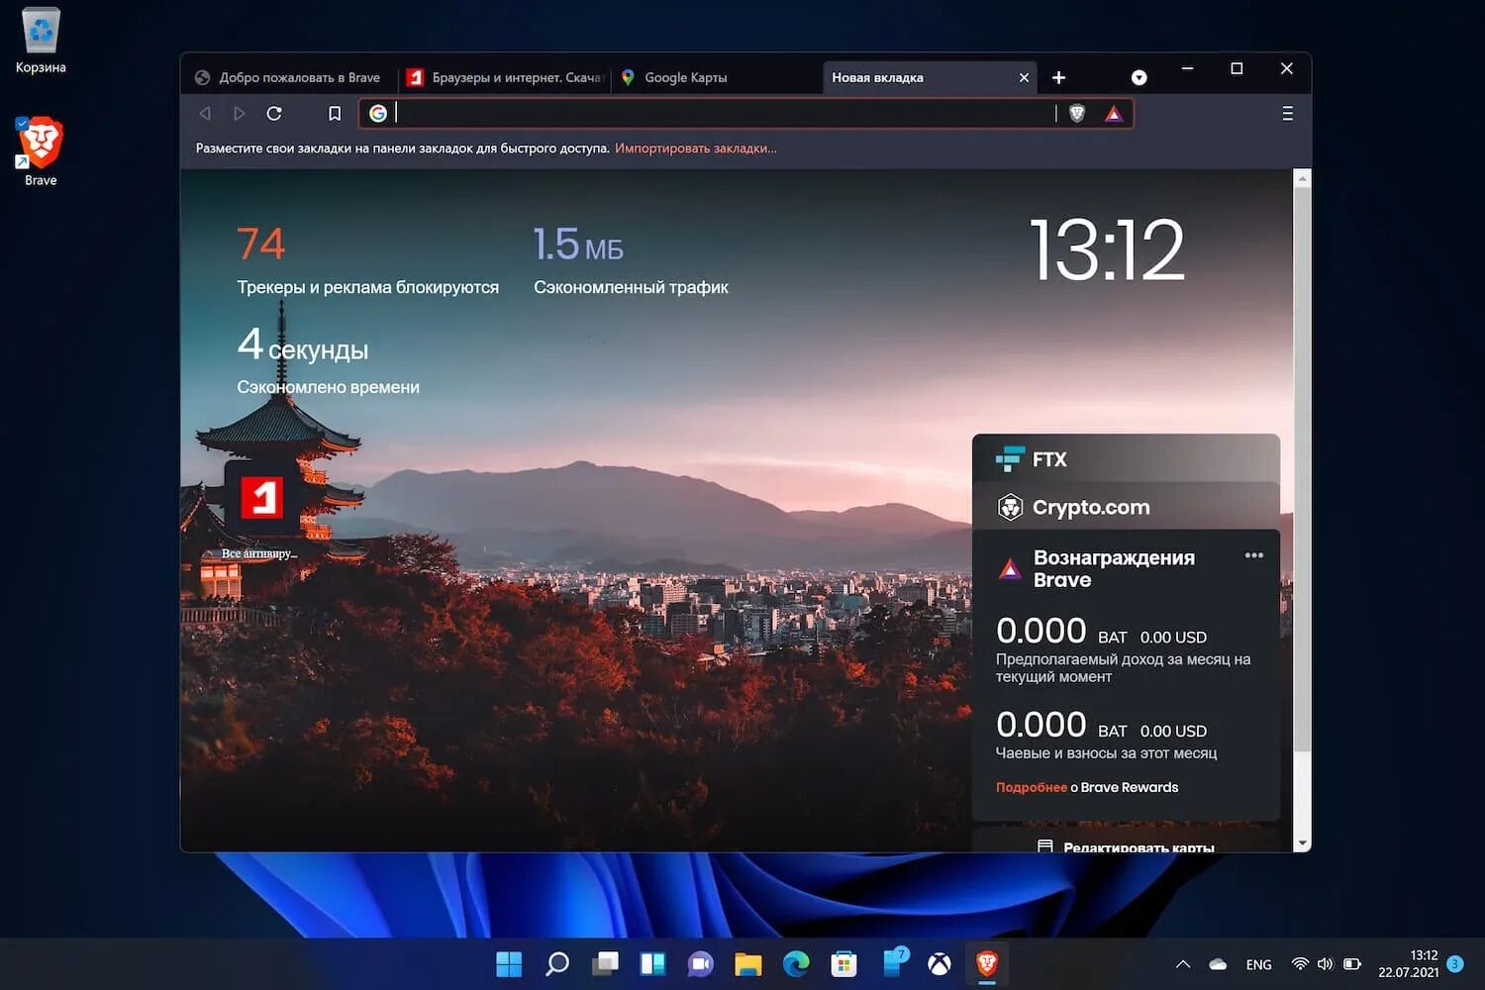Screen dimensions: 1485x990
Task: Open Task View on taskbar
Action: [605, 964]
